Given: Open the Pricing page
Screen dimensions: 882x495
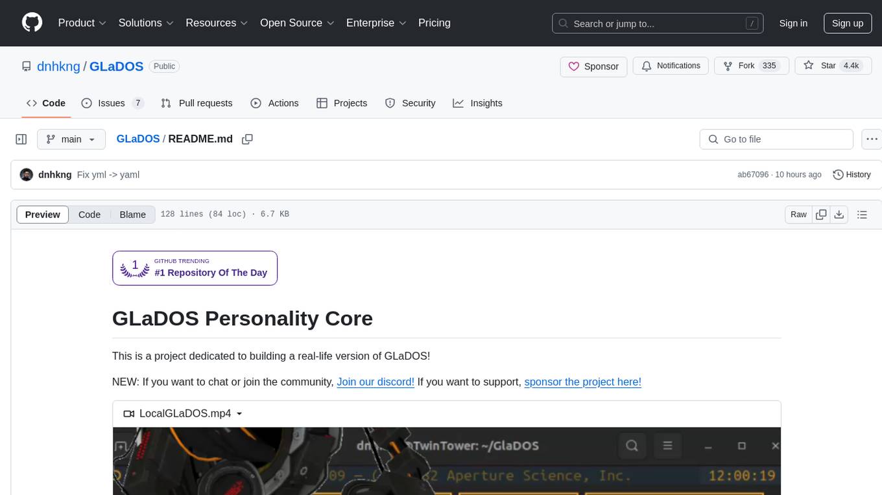Looking at the screenshot, I should 435,23.
